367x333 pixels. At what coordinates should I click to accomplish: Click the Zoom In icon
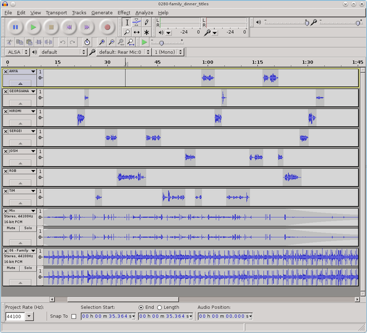tap(102, 42)
